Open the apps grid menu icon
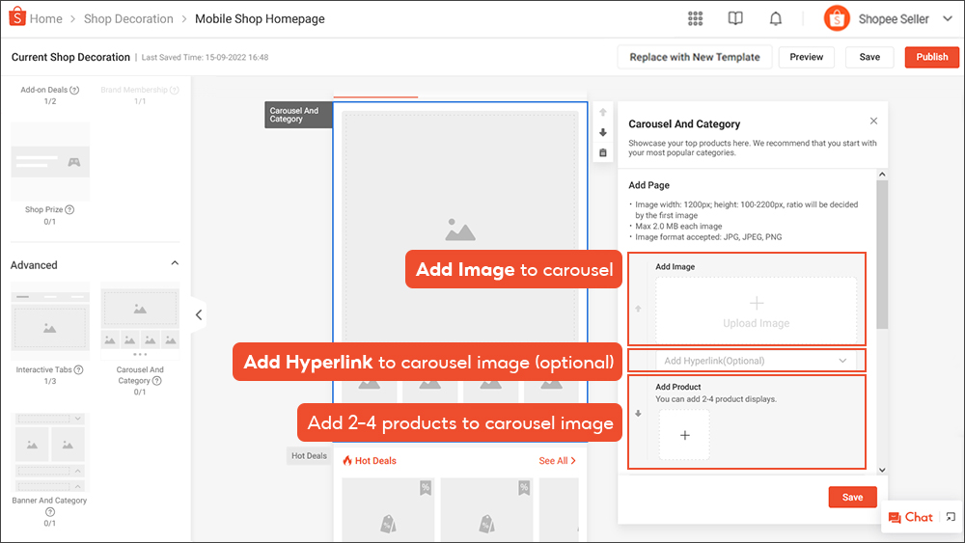Image resolution: width=965 pixels, height=543 pixels. (695, 18)
